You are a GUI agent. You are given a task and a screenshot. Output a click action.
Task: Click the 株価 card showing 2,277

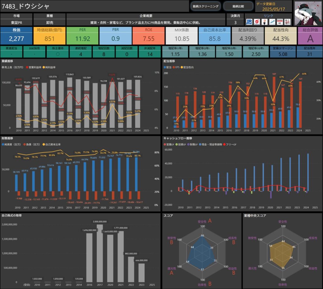tap(16, 36)
